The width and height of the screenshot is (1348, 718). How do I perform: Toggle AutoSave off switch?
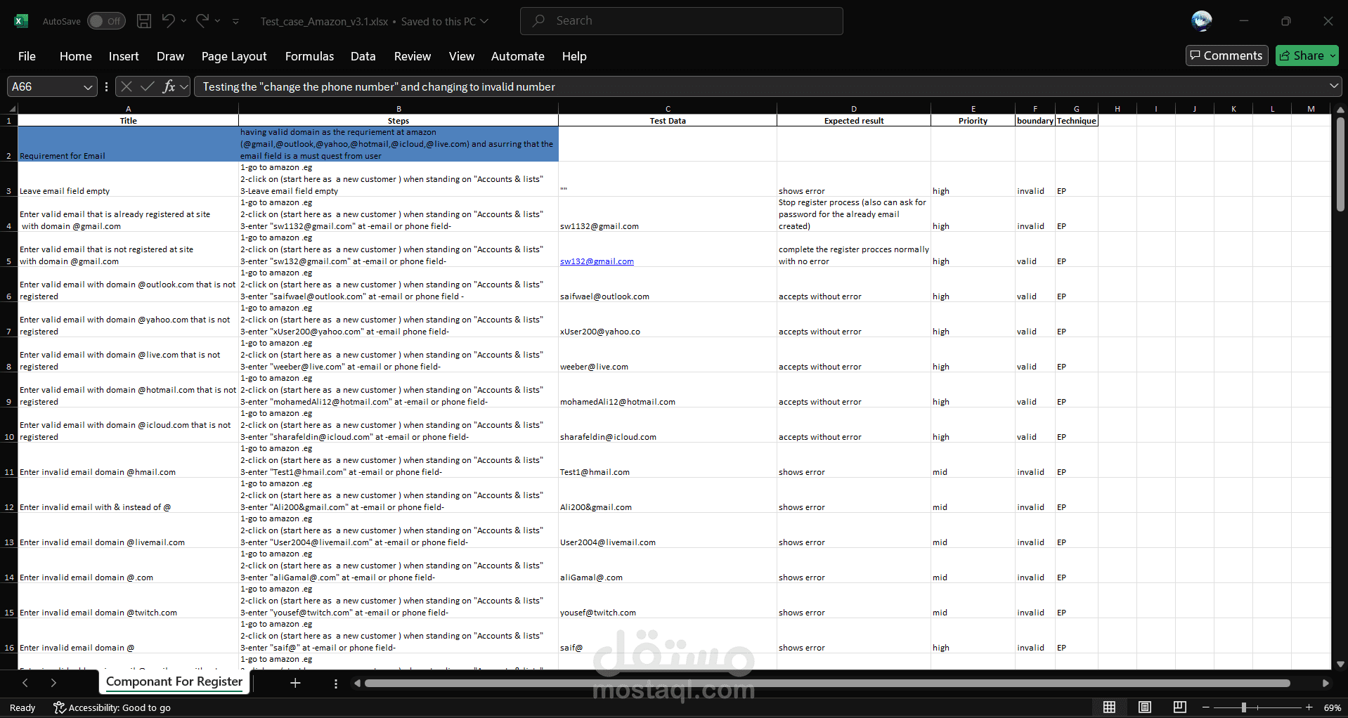[105, 21]
